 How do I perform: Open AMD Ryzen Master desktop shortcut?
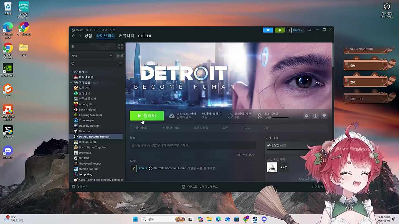[x=8, y=113]
